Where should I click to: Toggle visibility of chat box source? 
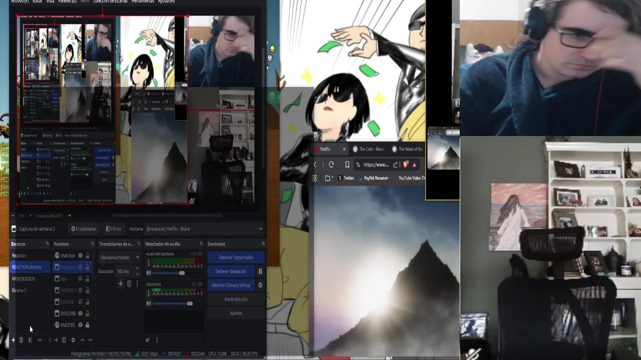tap(80, 255)
